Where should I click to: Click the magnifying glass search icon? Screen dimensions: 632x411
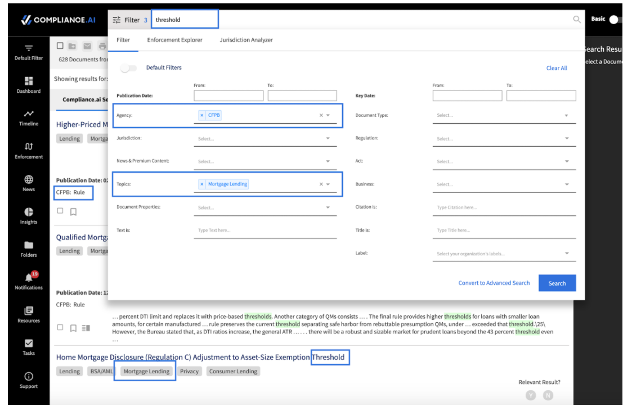point(577,19)
